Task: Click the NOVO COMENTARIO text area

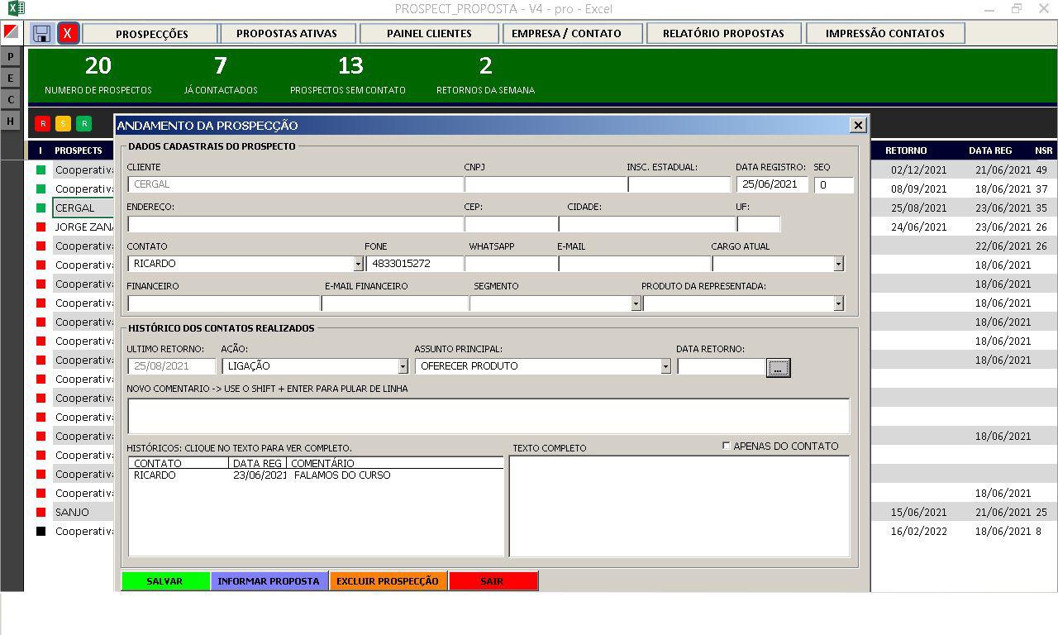Action: [x=488, y=416]
